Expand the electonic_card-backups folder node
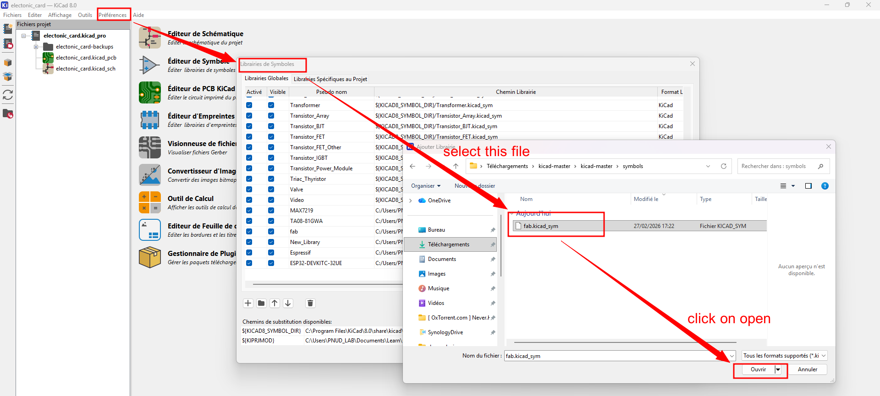 pyautogui.click(x=36, y=47)
